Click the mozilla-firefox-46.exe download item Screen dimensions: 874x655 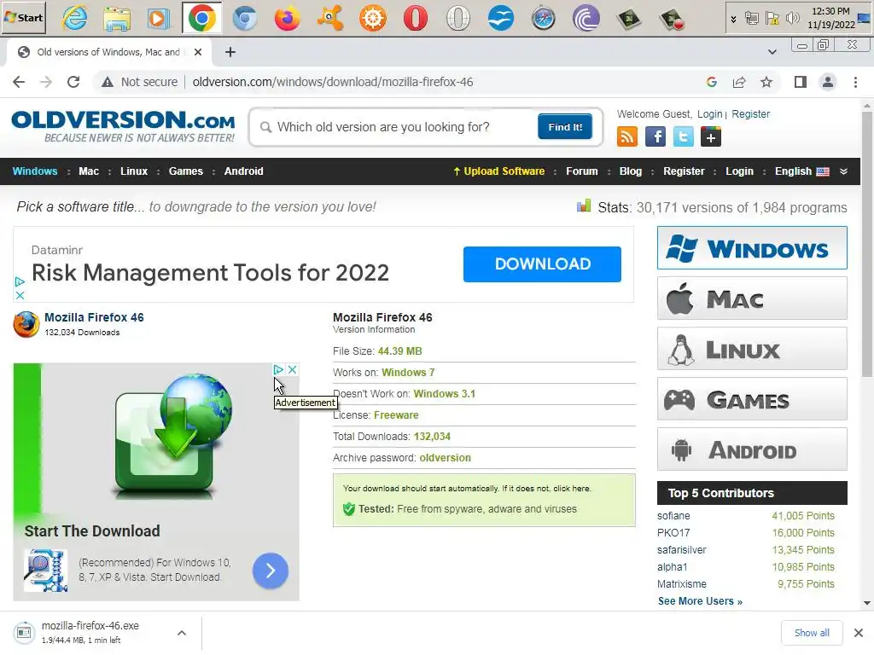click(89, 632)
